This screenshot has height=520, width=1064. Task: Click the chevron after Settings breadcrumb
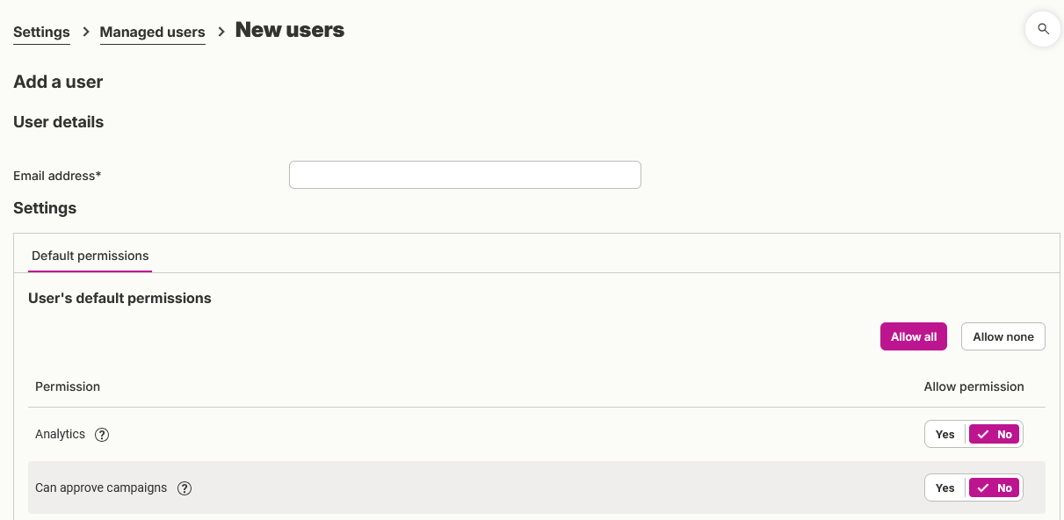[x=85, y=32]
